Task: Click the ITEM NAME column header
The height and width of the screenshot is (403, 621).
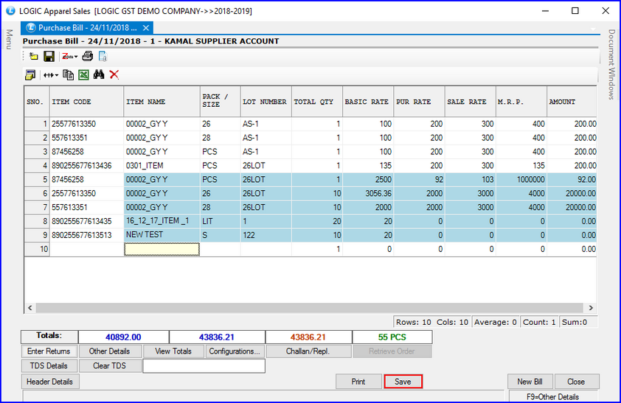Action: coord(162,102)
